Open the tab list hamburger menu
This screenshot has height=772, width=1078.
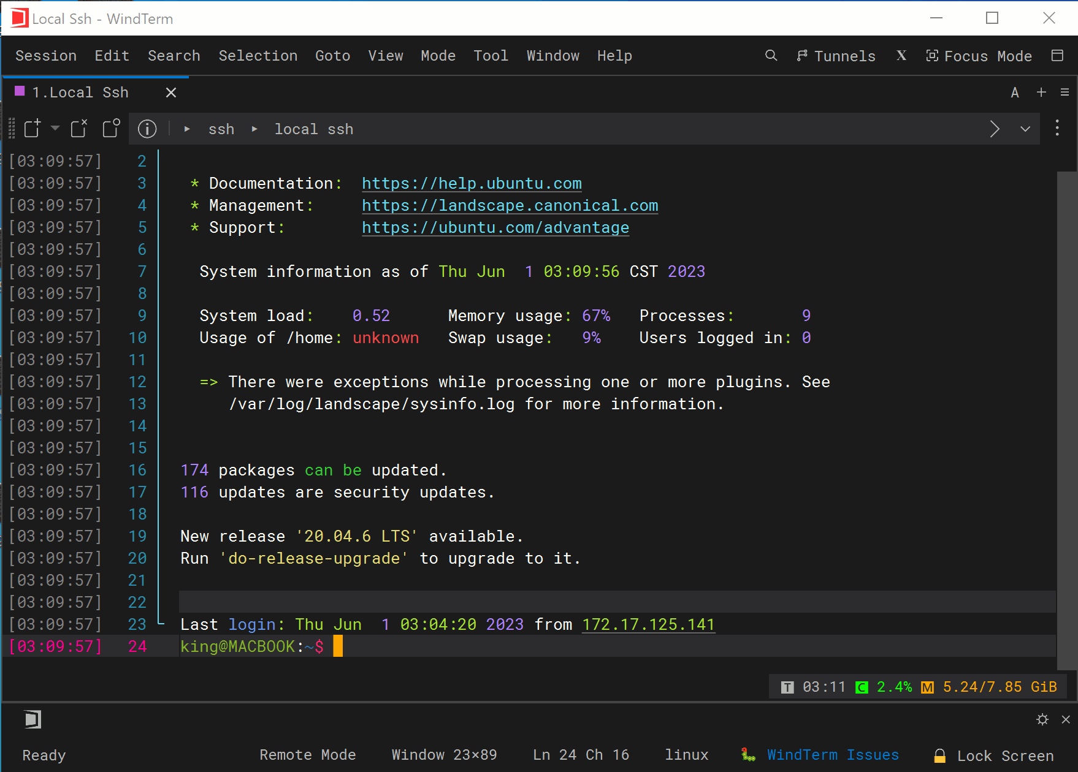pos(1065,93)
